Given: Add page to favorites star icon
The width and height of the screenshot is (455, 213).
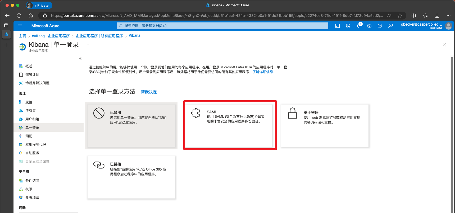Looking at the screenshot, I should point(400,16).
